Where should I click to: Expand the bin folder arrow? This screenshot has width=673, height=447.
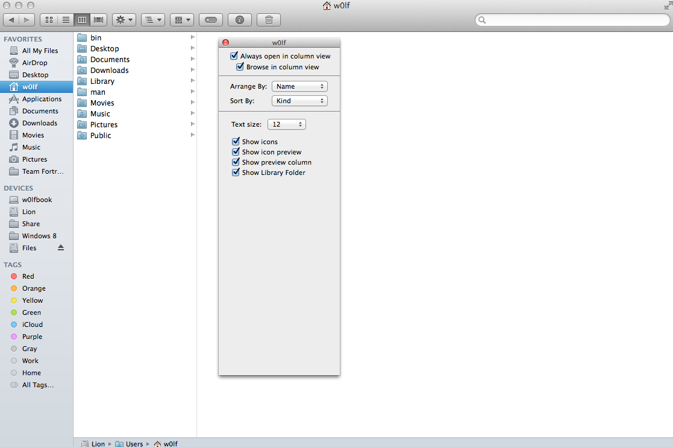click(x=193, y=37)
